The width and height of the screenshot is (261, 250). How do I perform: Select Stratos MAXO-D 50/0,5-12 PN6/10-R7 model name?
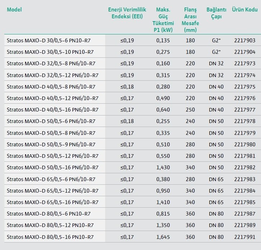point(53,156)
